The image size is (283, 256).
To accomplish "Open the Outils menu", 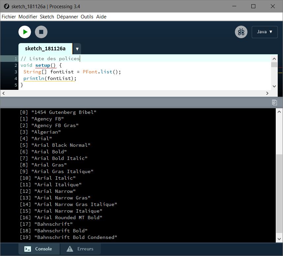I will pyautogui.click(x=87, y=17).
